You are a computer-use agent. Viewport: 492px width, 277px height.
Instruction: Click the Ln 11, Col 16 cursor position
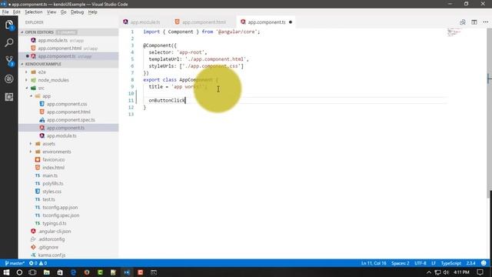click(x=374, y=263)
